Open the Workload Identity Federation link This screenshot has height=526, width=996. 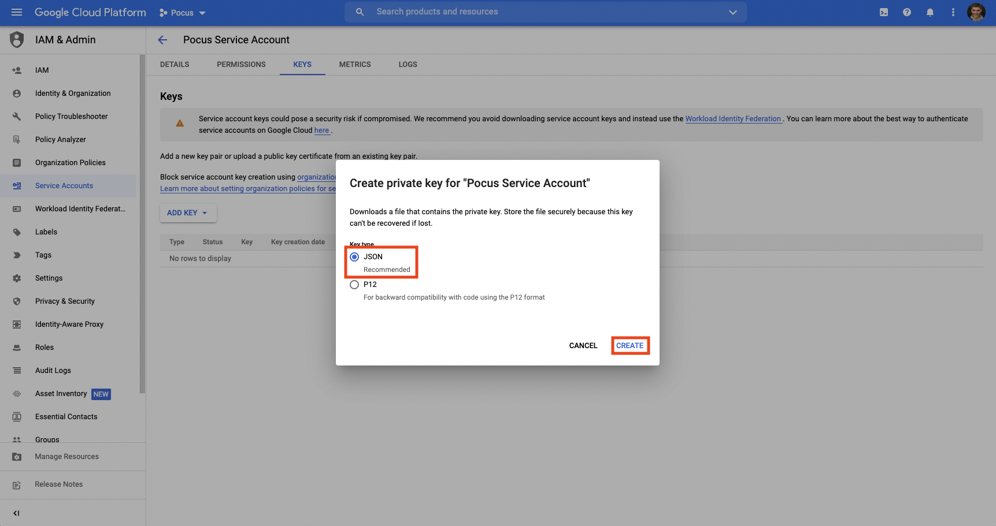coord(733,119)
